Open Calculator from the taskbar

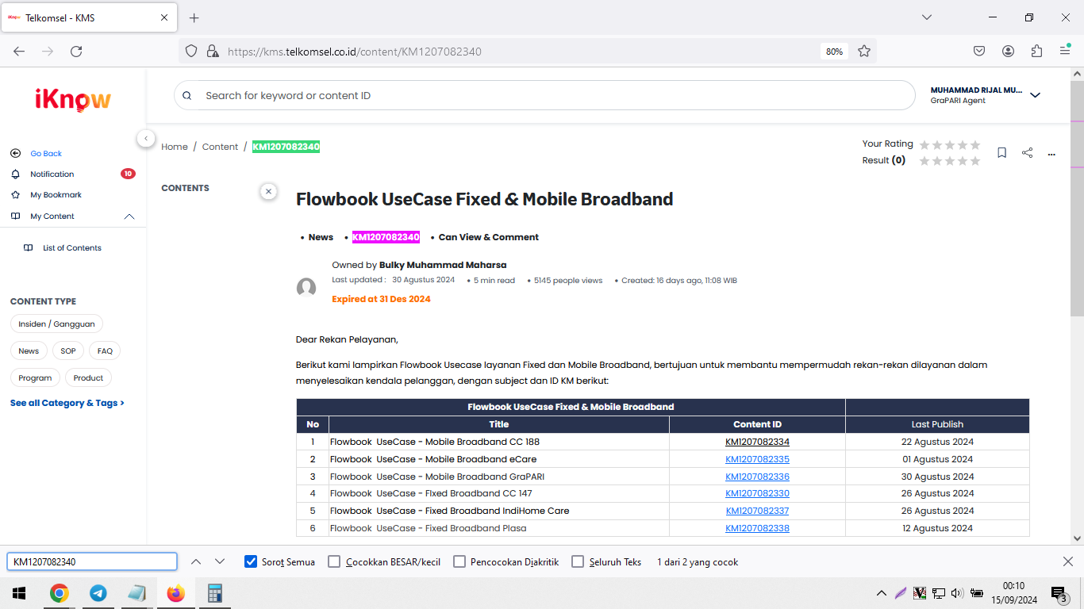tap(214, 593)
